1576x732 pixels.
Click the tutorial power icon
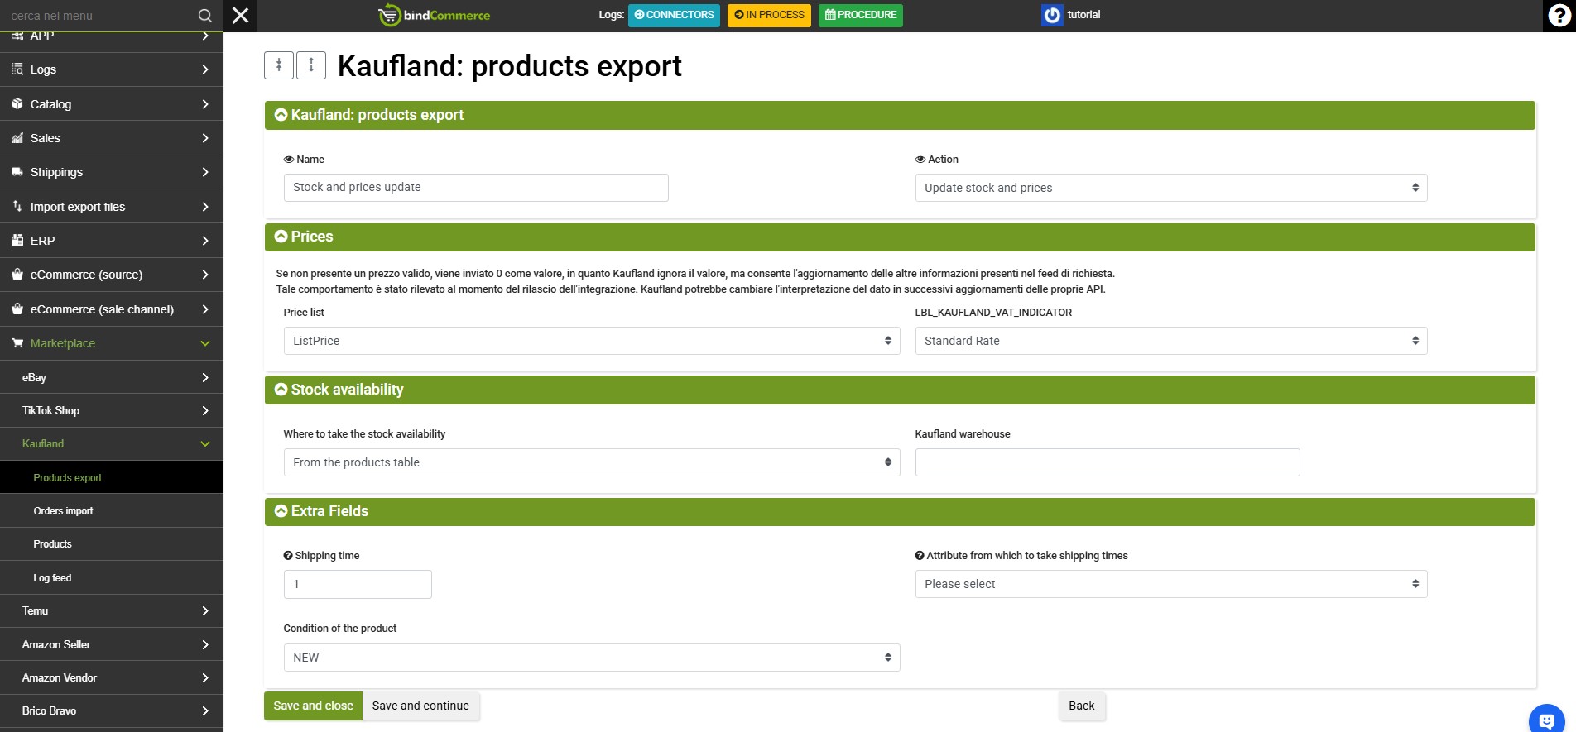pos(1052,15)
